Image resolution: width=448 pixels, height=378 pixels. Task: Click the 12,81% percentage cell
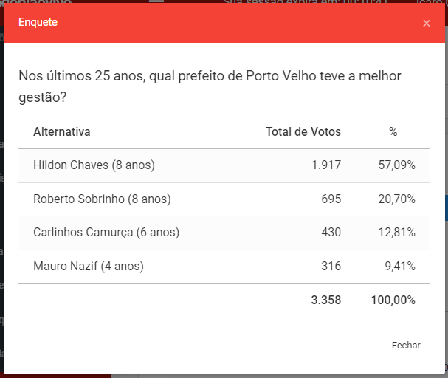pos(396,233)
